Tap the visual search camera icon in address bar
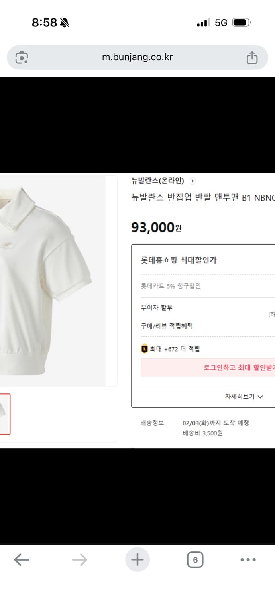 click(22, 57)
